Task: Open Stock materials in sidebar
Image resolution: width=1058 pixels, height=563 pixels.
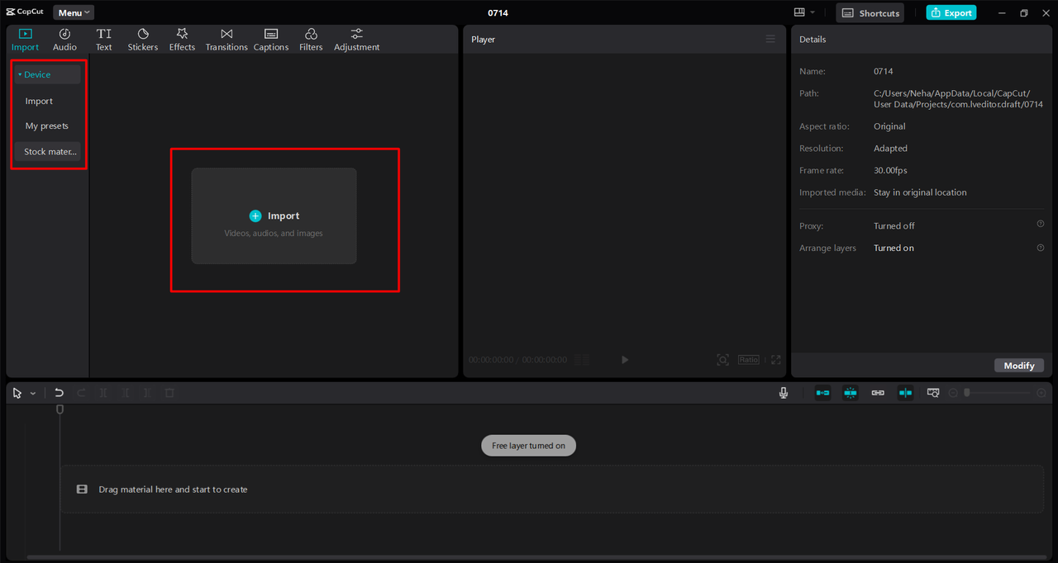Action: coord(47,151)
